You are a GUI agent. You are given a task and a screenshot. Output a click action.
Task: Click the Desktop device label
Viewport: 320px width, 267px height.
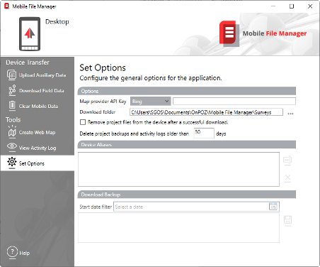pyautogui.click(x=57, y=21)
